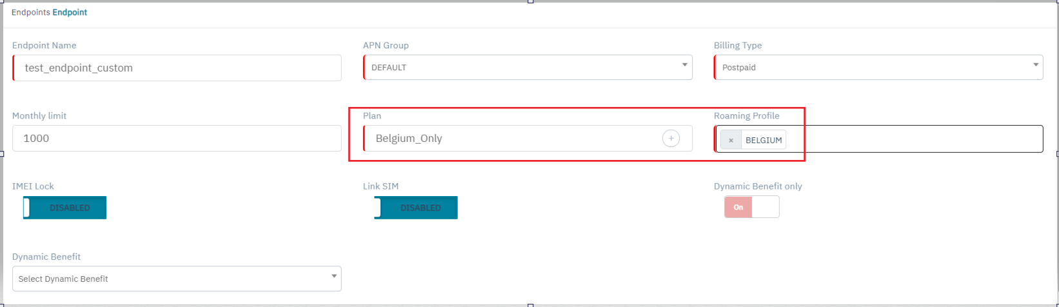Click empty area of Roaming Profile box
This screenshot has width=1059, height=307.
pyautogui.click(x=916, y=139)
